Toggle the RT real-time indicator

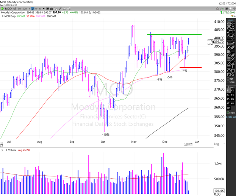[223, 9]
